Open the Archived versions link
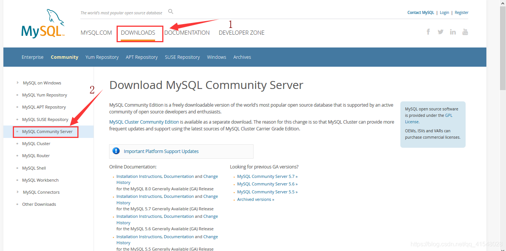 coord(255,199)
